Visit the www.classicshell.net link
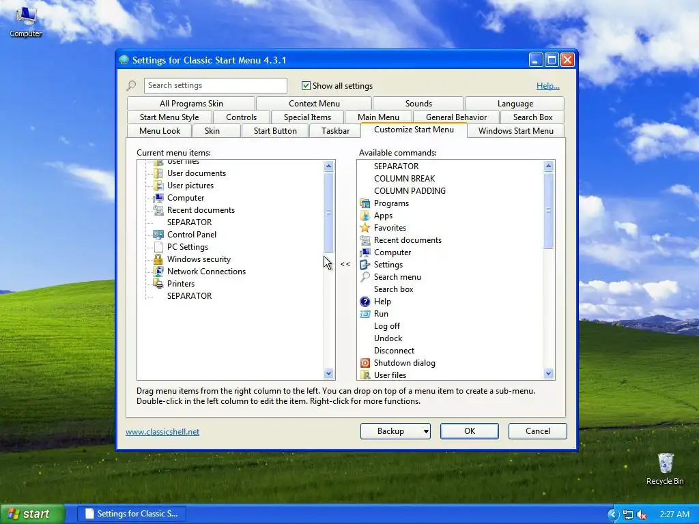The image size is (699, 524). 162,432
